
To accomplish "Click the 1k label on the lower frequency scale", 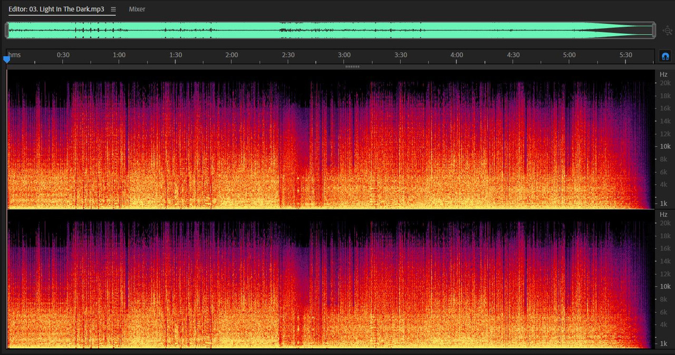I will point(664,344).
